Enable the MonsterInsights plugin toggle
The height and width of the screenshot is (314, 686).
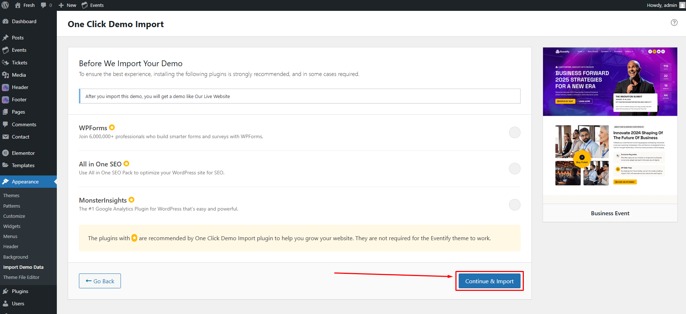[x=514, y=205]
